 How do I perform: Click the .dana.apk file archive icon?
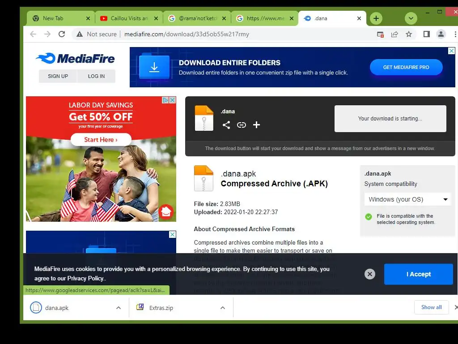click(x=204, y=178)
